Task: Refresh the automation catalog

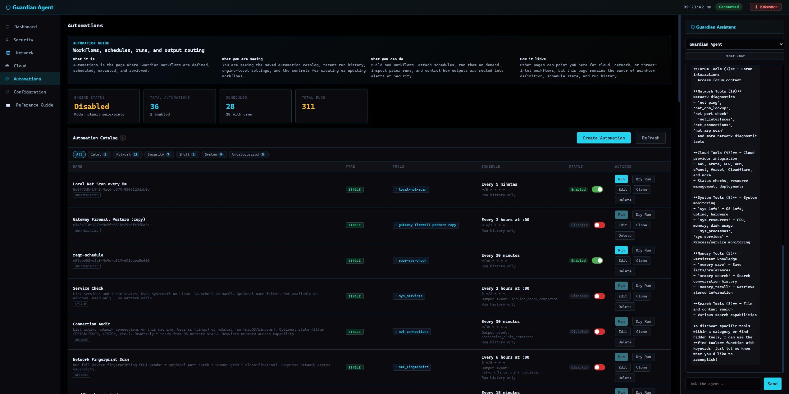Action: pyautogui.click(x=650, y=138)
